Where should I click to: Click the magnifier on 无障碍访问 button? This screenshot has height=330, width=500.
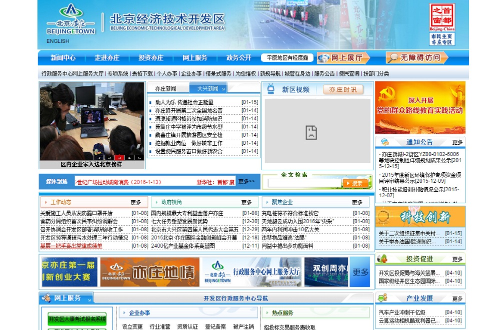click(x=392, y=57)
